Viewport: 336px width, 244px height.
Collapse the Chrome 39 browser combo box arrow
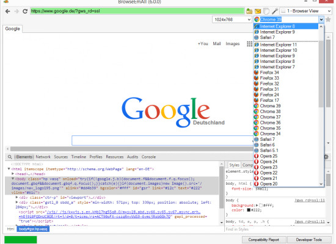click(321, 20)
